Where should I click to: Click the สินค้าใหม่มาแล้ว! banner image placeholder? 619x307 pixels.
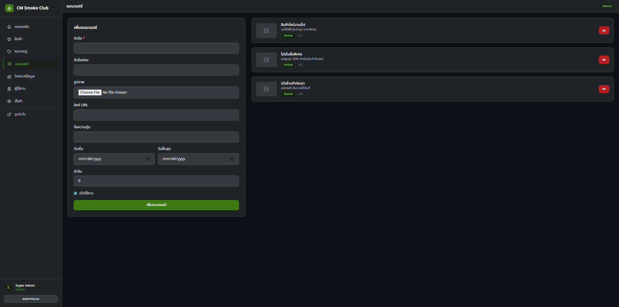pyautogui.click(x=266, y=31)
